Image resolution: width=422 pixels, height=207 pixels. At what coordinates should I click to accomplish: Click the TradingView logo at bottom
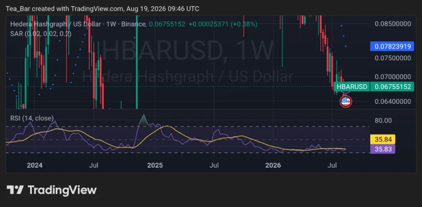[x=52, y=190]
